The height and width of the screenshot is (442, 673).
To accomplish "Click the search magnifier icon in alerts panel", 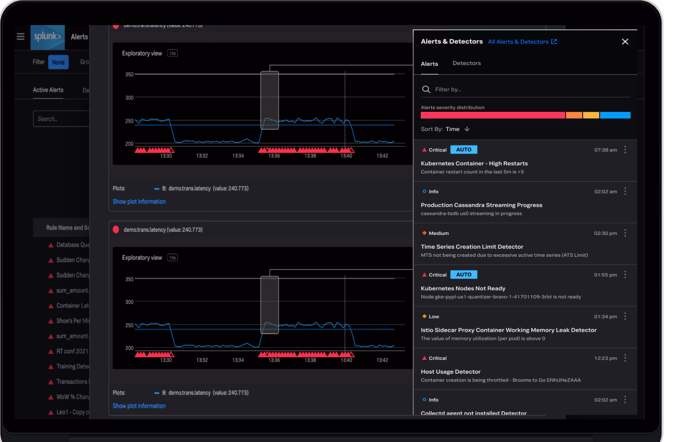I will point(426,89).
